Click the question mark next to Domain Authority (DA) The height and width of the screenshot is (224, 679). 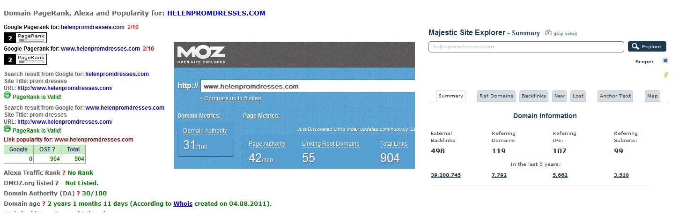(x=78, y=194)
